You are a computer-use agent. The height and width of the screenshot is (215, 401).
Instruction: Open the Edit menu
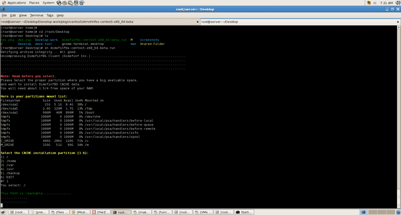[13, 15]
